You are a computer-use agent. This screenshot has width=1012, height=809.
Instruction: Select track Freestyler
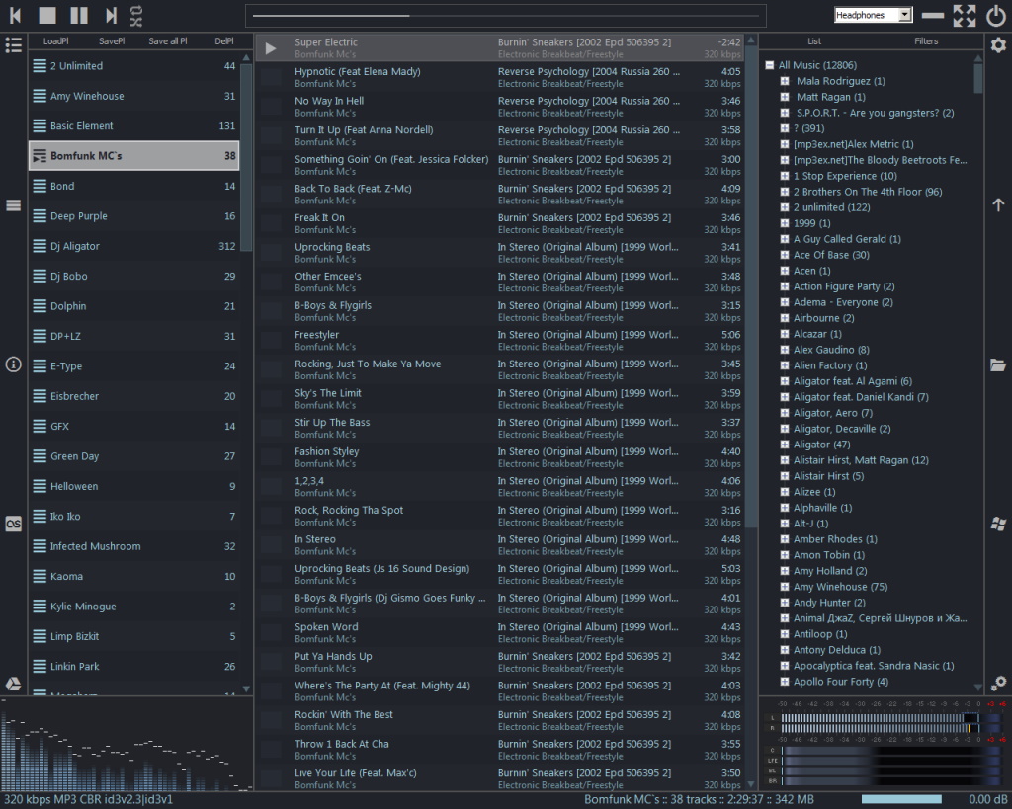click(500, 340)
